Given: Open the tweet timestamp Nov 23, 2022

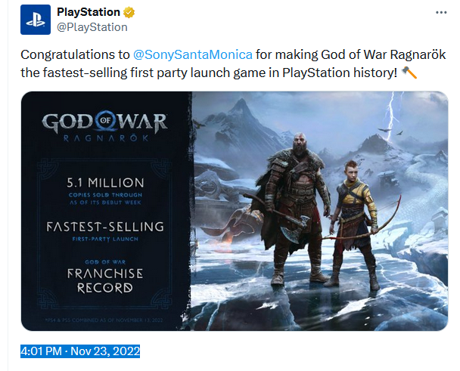Looking at the screenshot, I should tap(81, 351).
